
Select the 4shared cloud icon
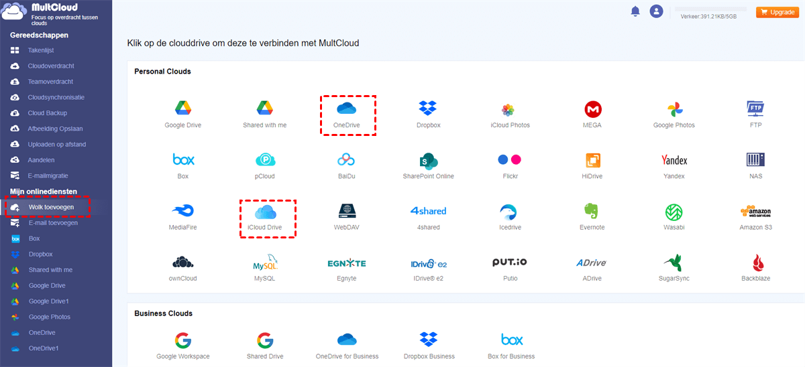[428, 211]
